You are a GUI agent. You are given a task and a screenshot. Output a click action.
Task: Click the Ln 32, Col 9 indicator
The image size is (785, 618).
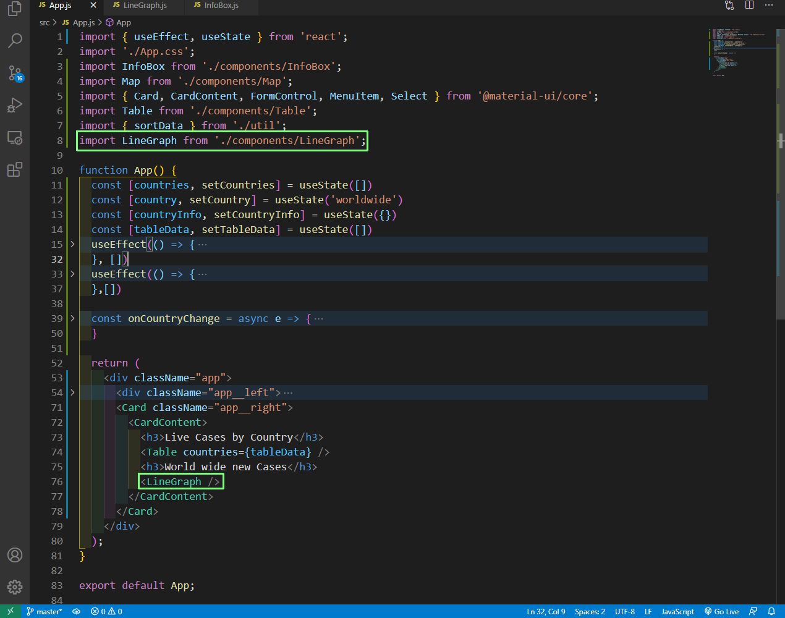(x=546, y=611)
